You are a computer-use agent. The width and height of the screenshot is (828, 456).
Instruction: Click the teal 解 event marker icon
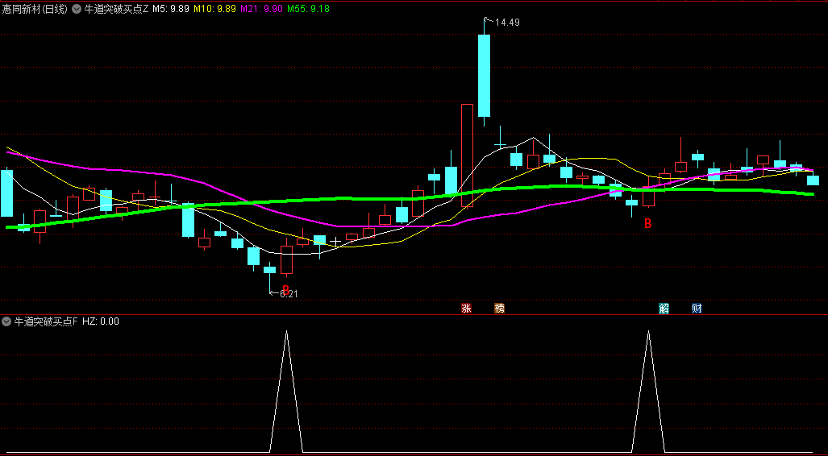(x=664, y=309)
